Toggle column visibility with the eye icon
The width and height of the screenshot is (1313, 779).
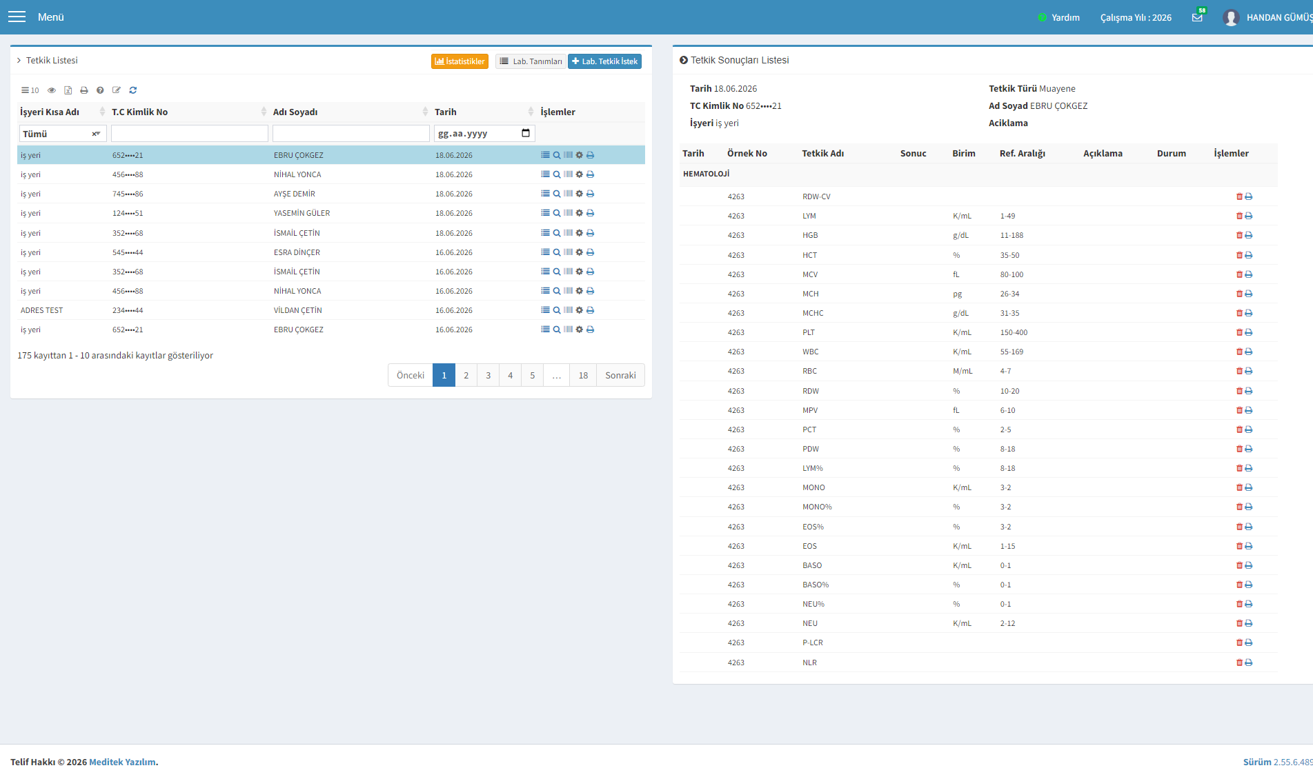(x=52, y=90)
